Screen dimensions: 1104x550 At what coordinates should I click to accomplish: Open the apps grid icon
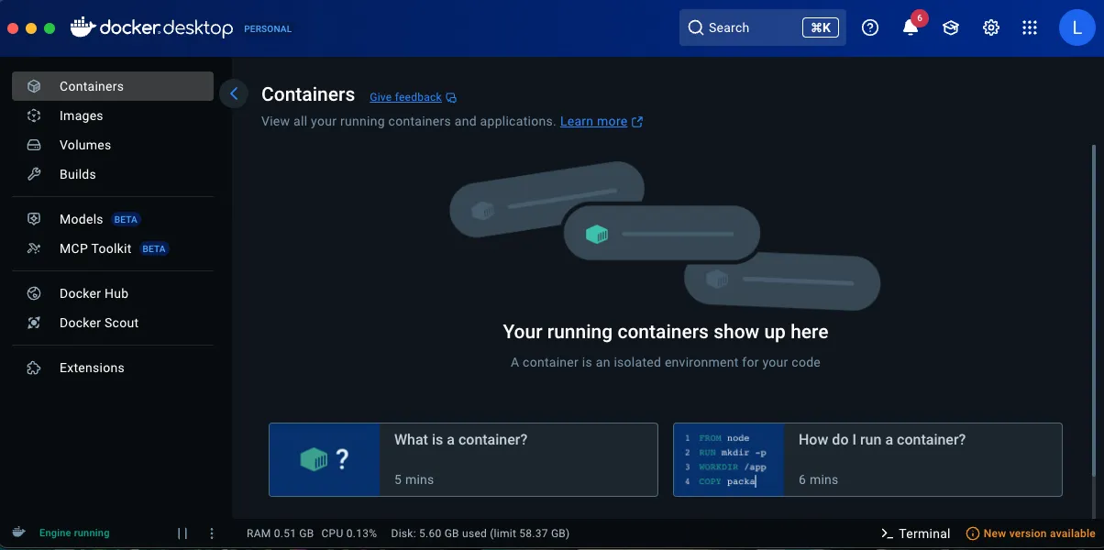pos(1030,27)
